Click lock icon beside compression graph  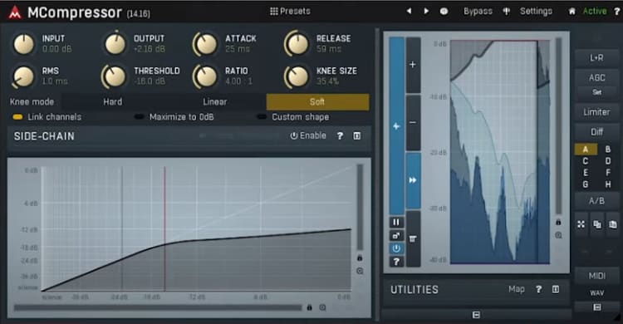(x=360, y=258)
